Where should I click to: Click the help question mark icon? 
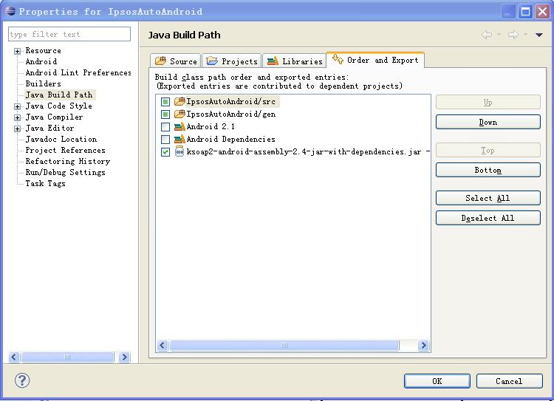click(x=22, y=380)
